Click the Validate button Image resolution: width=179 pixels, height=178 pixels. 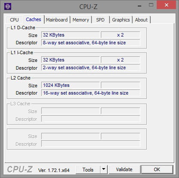pos(124,169)
